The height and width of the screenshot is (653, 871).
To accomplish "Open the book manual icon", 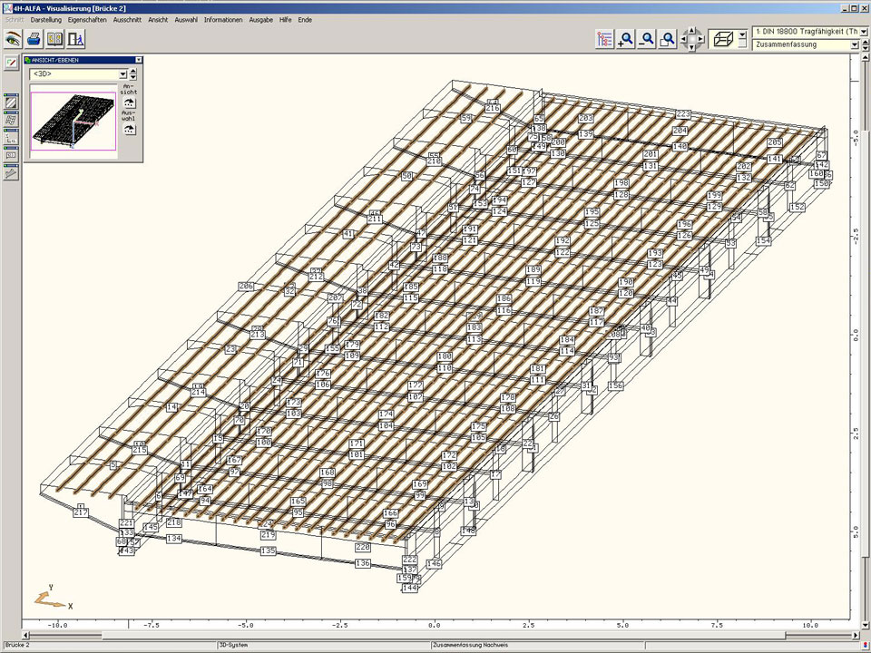I will [x=55, y=39].
